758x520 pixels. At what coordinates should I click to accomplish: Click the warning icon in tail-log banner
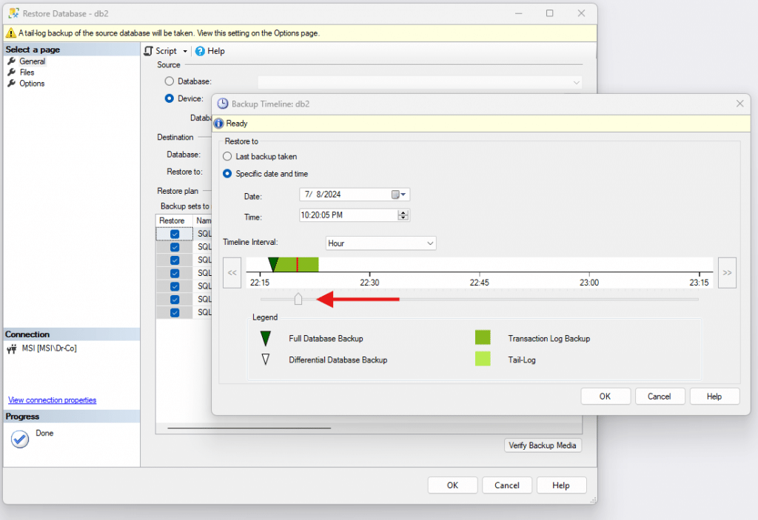13,33
